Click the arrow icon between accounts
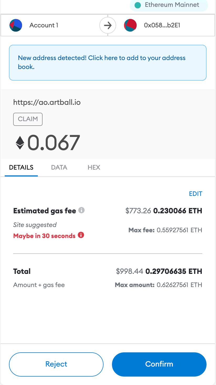Image resolution: width=216 pixels, height=385 pixels. pyautogui.click(x=108, y=25)
